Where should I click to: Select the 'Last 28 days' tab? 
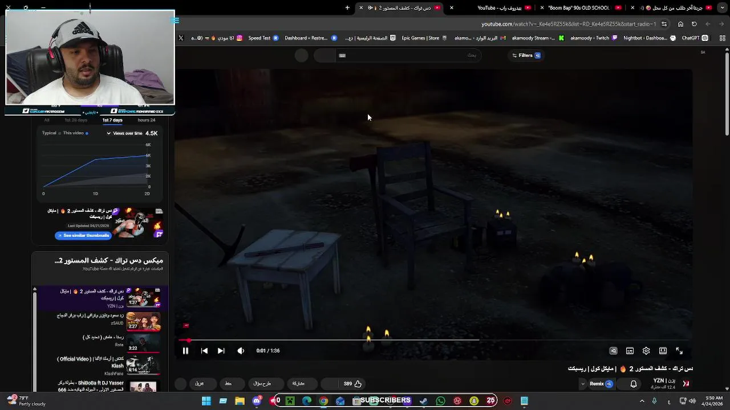(76, 120)
